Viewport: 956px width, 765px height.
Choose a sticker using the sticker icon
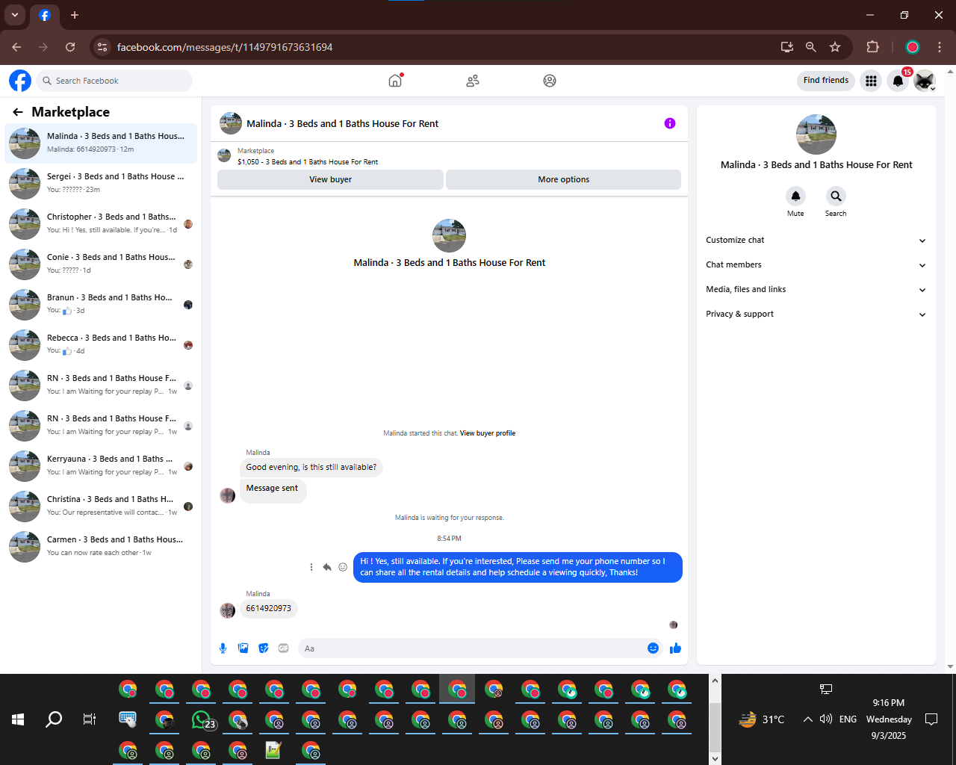pyautogui.click(x=264, y=648)
